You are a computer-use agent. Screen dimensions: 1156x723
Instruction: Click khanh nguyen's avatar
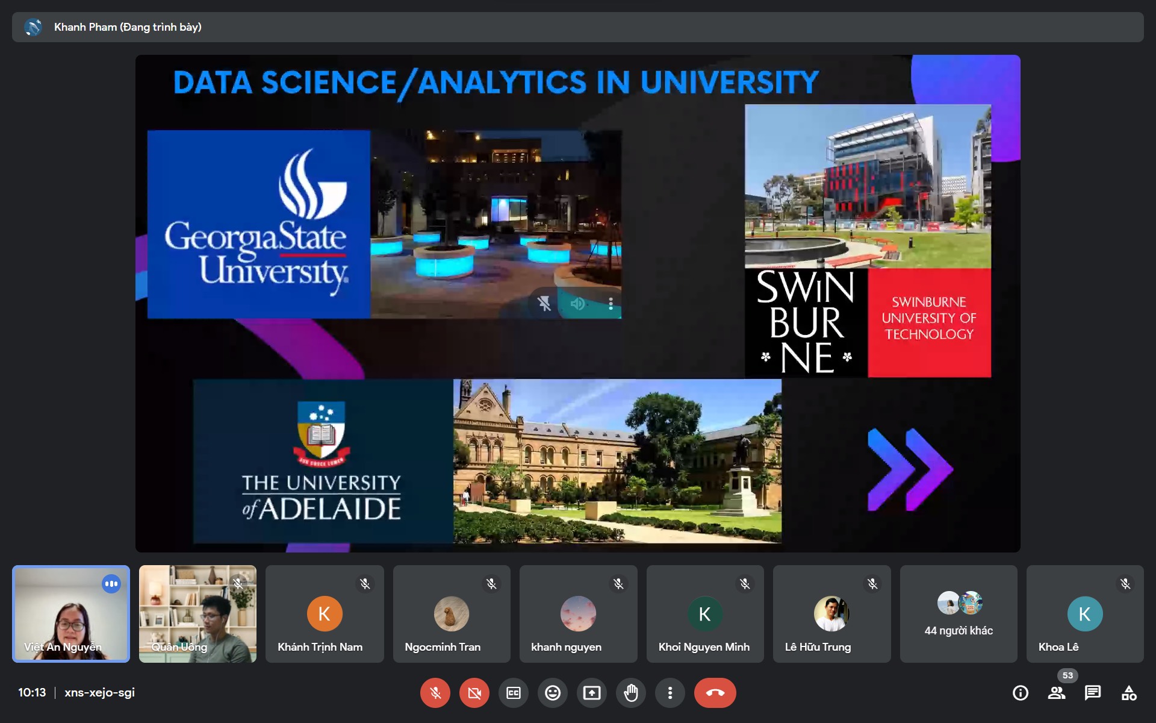[578, 614]
